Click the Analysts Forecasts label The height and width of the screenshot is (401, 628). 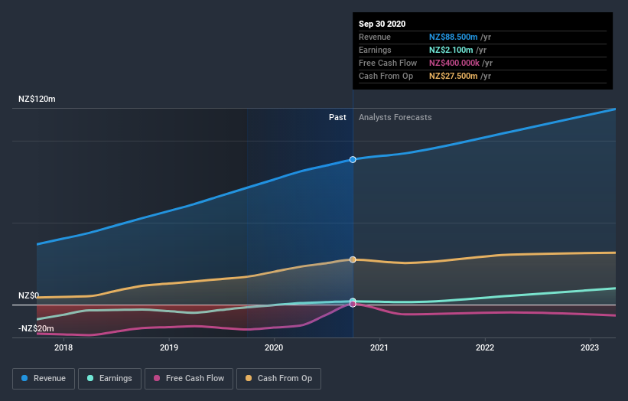pyautogui.click(x=395, y=117)
